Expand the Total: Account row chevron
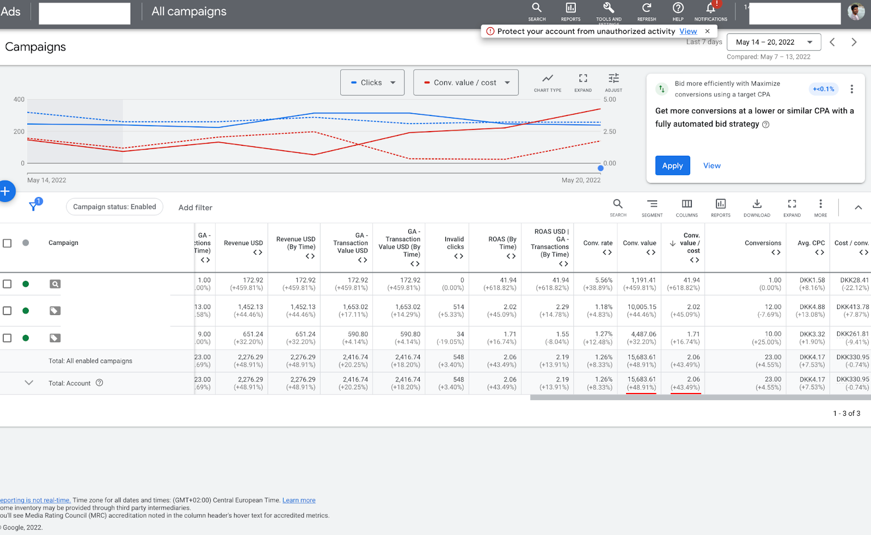This screenshot has width=871, height=535. 29,383
